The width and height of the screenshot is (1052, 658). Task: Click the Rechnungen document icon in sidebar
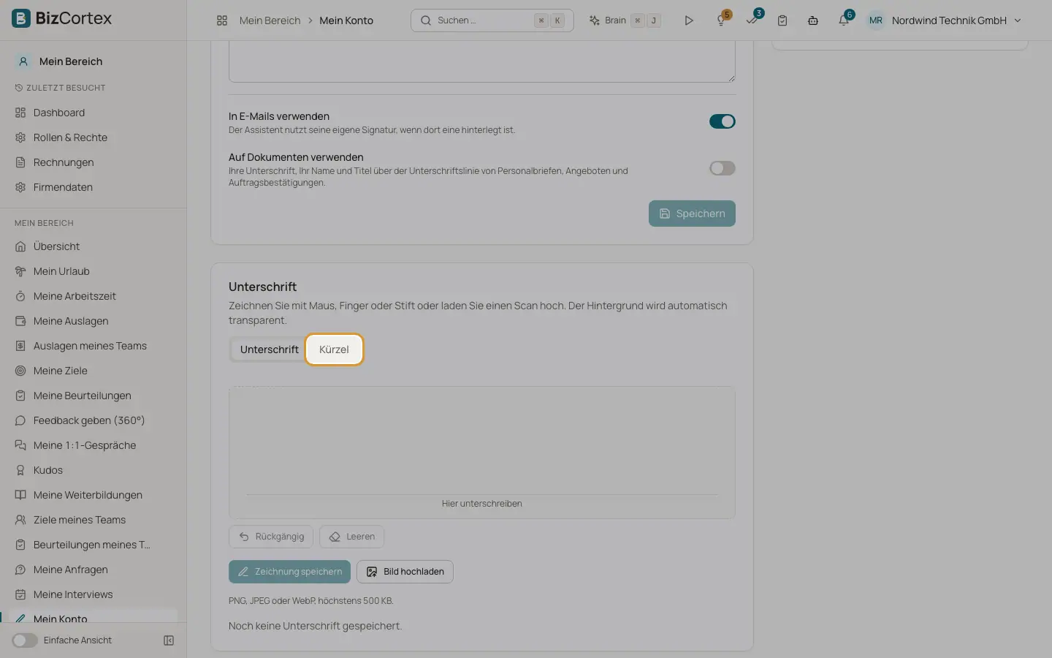tap(20, 162)
